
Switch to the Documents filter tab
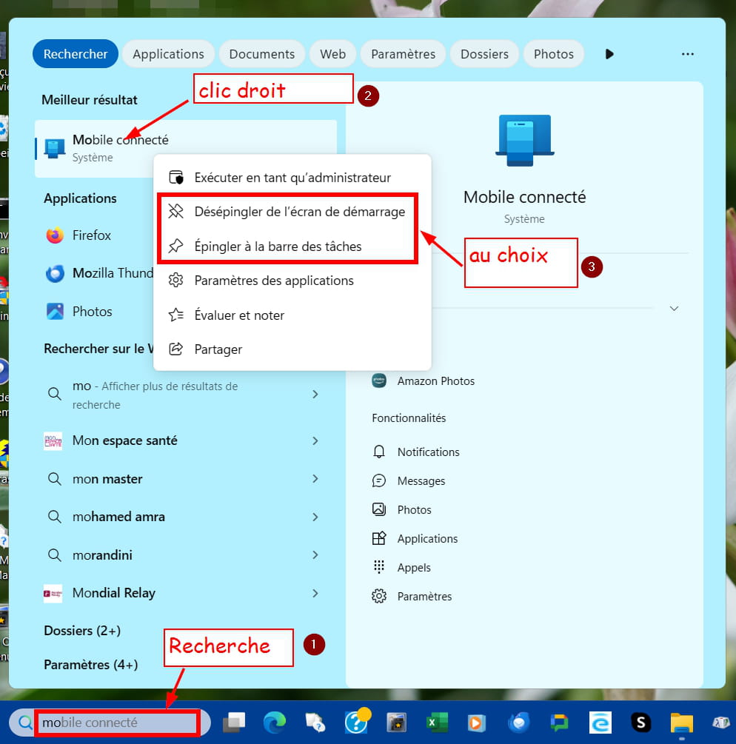coord(261,54)
